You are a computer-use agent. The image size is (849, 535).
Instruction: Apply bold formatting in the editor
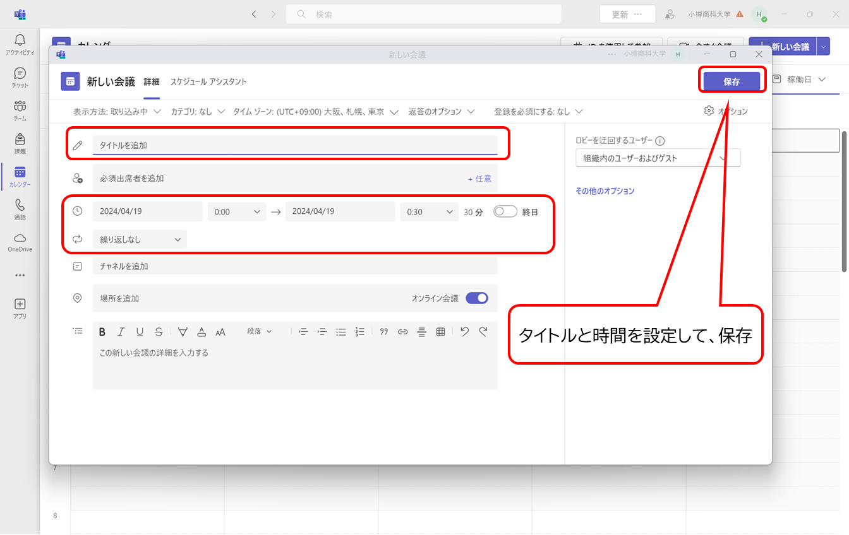tap(102, 332)
